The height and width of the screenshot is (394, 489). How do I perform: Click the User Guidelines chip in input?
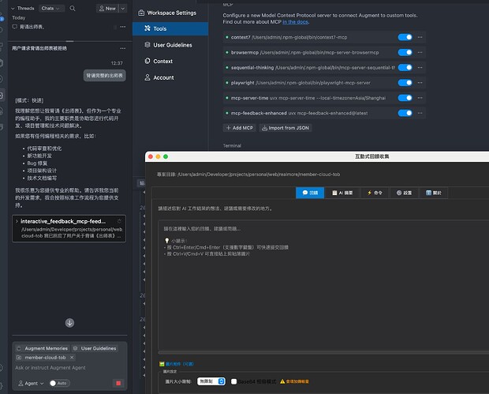point(95,348)
